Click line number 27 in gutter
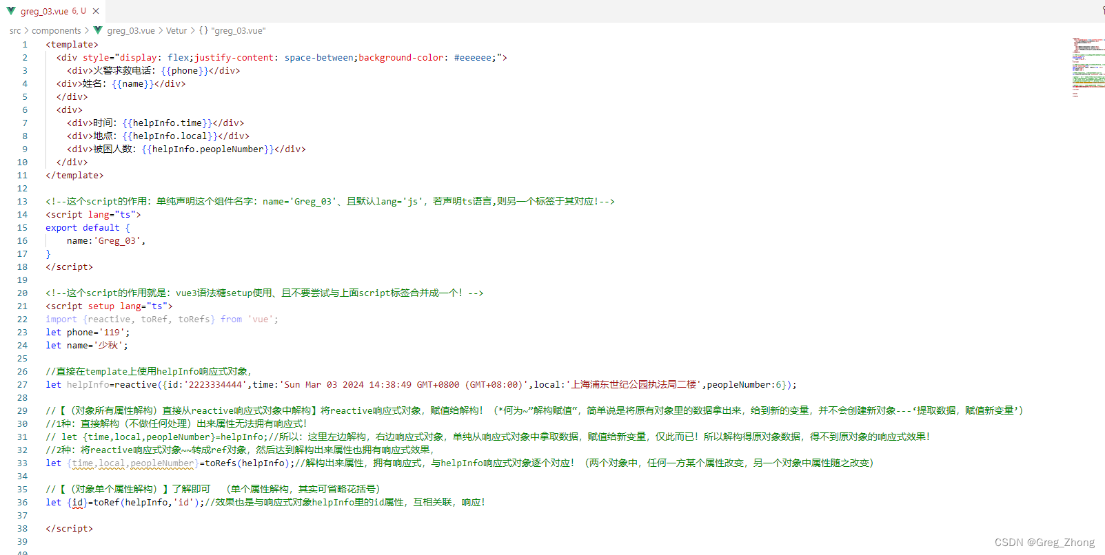Viewport: 1105px width, 555px height. [22, 385]
